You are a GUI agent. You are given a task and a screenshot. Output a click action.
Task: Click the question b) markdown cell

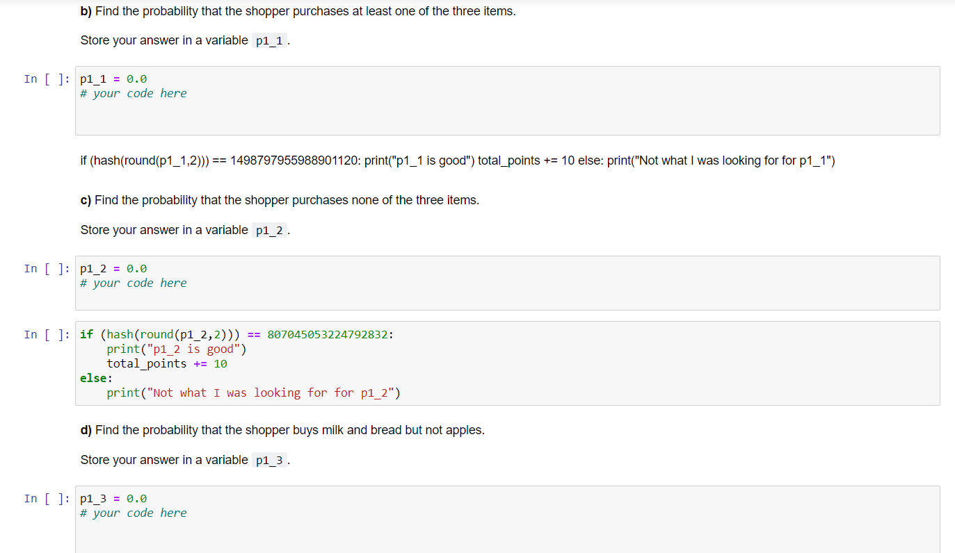pyautogui.click(x=298, y=10)
